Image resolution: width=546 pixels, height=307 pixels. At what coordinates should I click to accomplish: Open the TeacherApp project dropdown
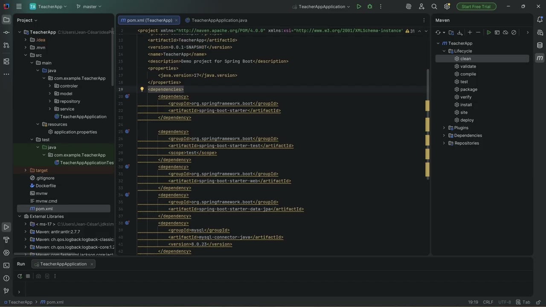tap(48, 6)
